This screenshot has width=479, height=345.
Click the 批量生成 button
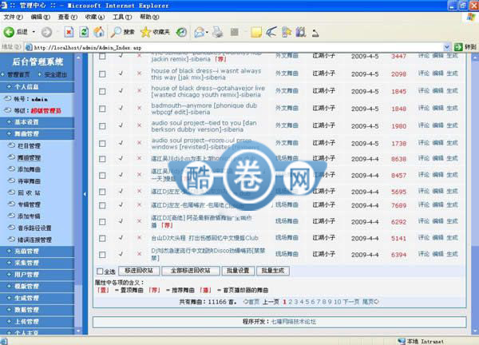[273, 271]
